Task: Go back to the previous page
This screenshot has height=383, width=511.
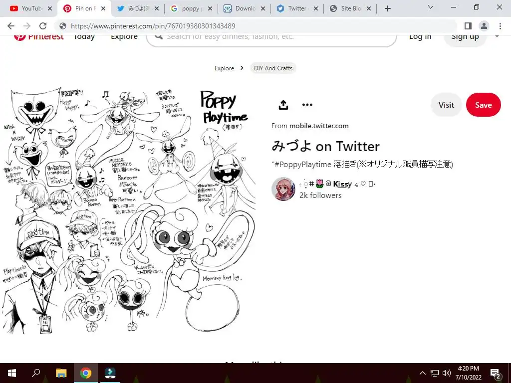Action: tap(11, 26)
